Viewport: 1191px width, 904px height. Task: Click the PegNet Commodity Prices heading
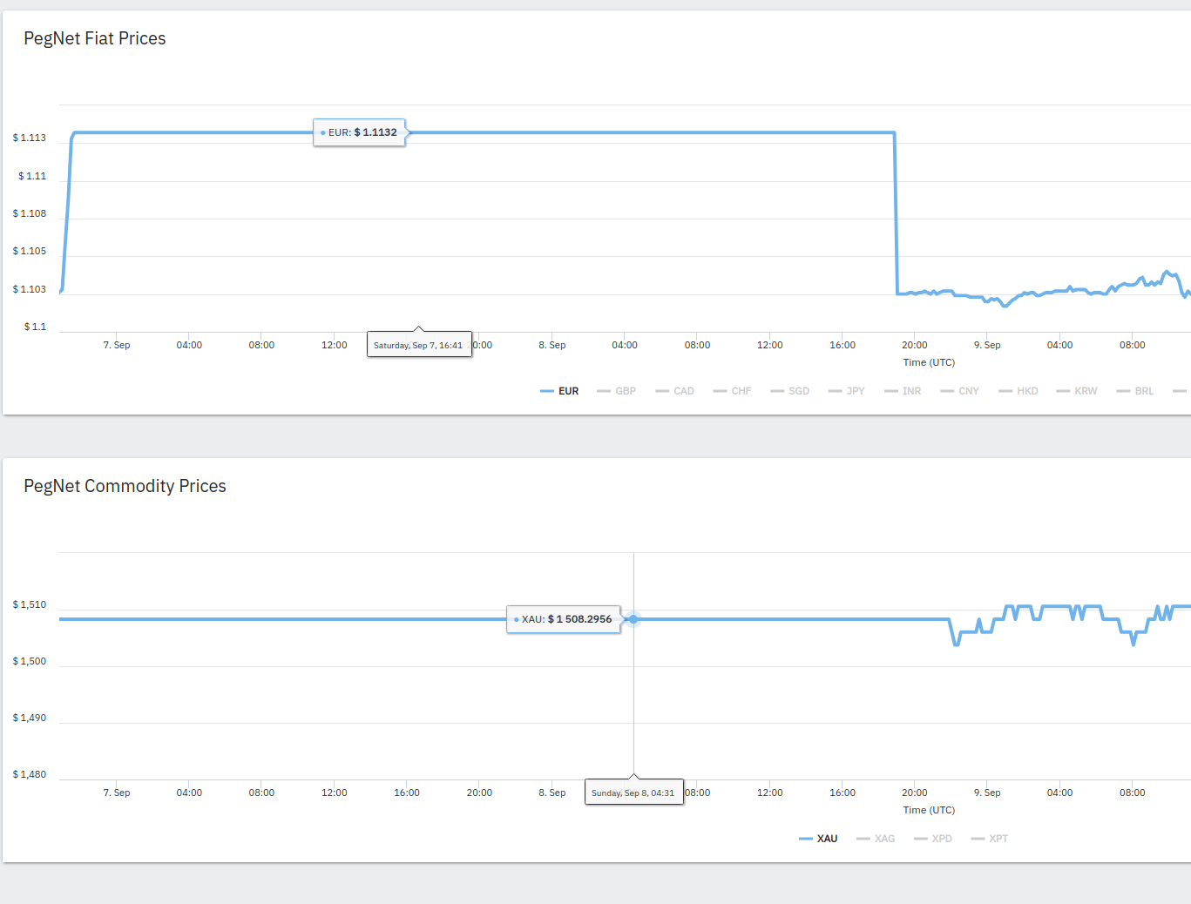point(125,486)
